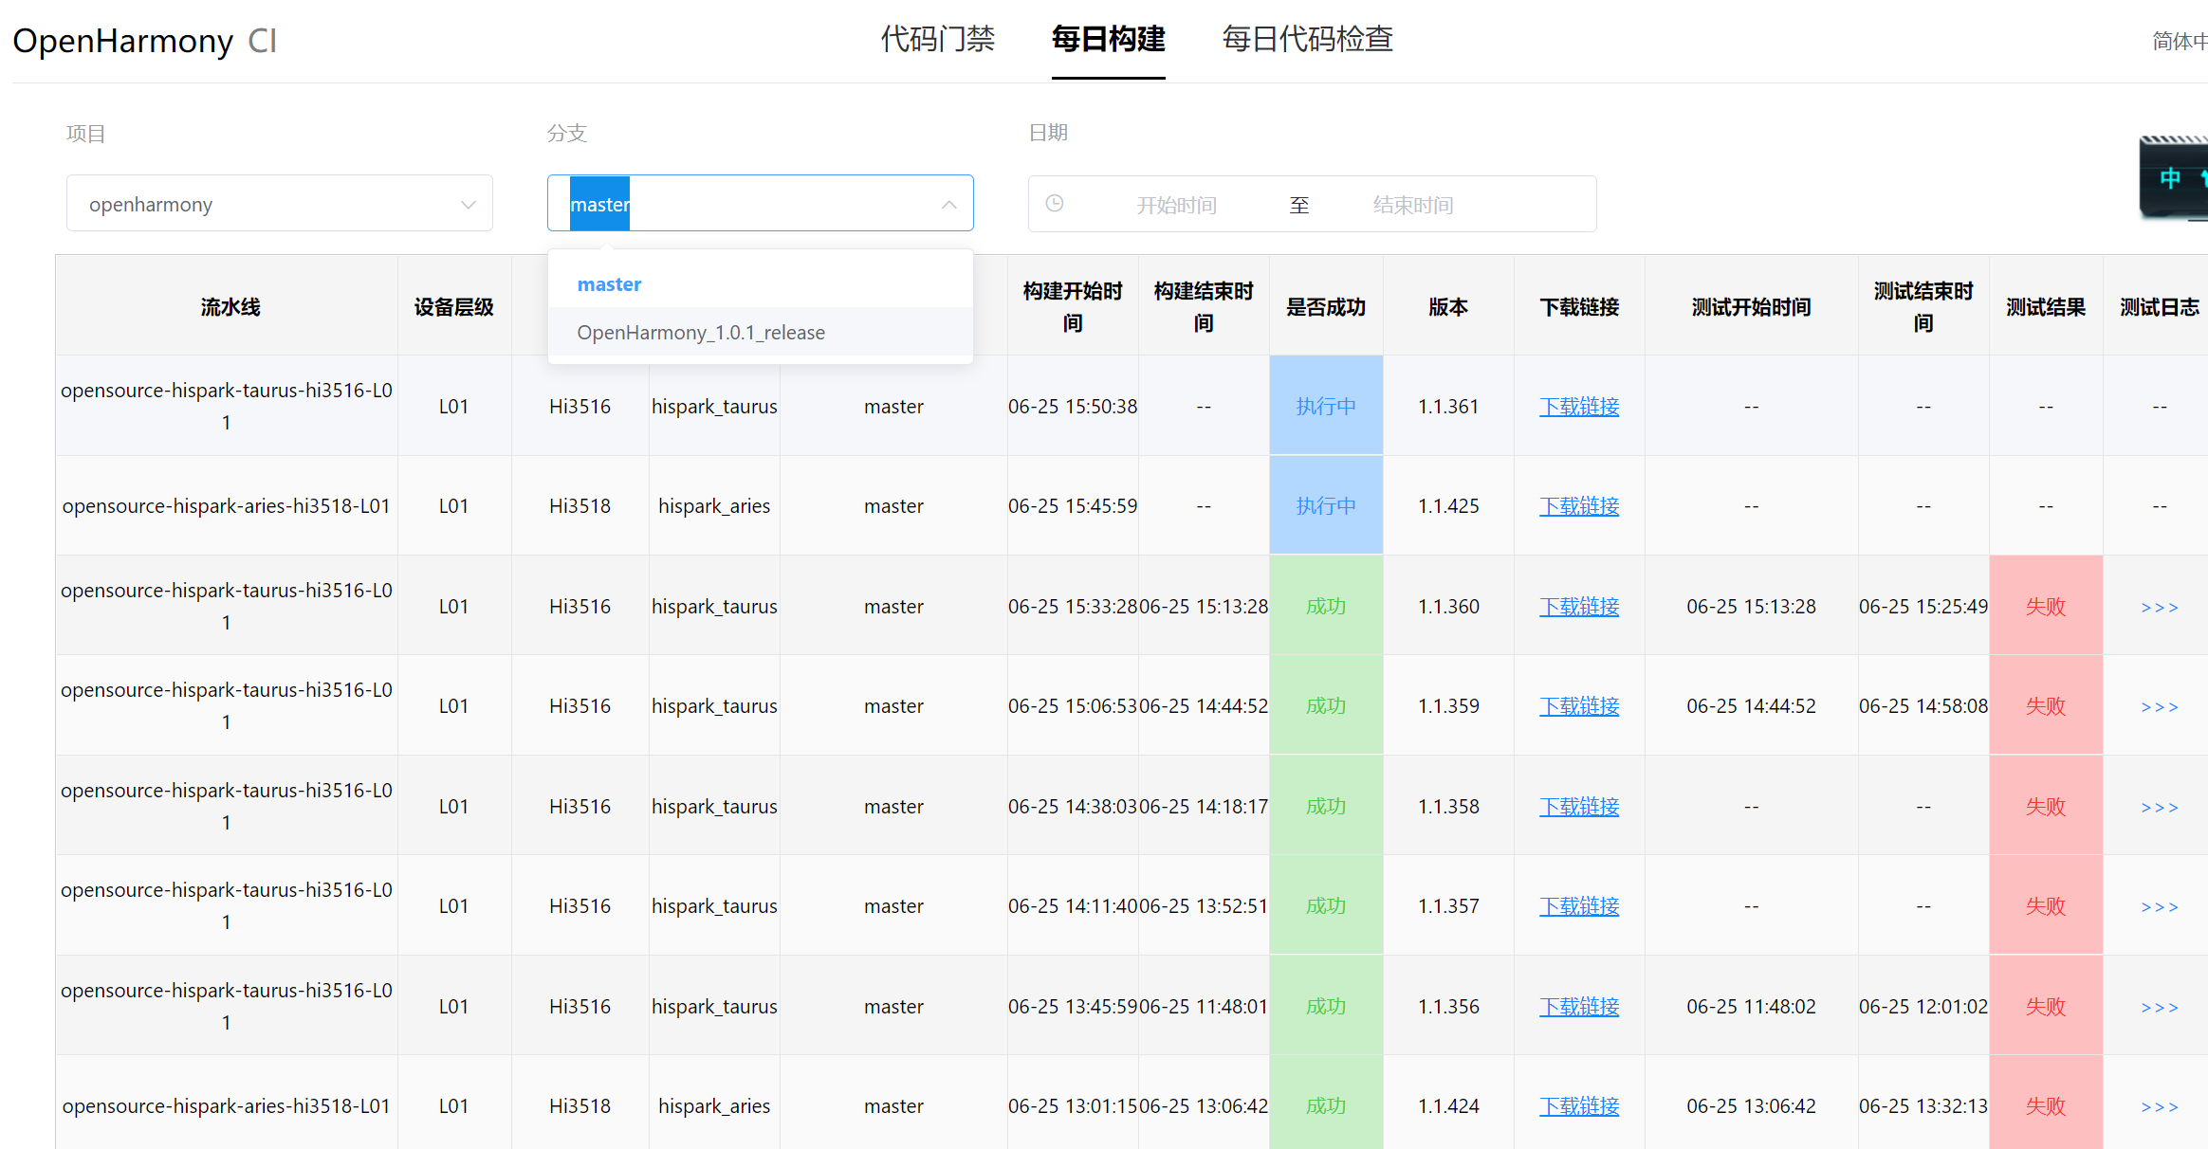Open test log arrows for version 1.1.424
The image size is (2208, 1149).
click(2159, 1106)
